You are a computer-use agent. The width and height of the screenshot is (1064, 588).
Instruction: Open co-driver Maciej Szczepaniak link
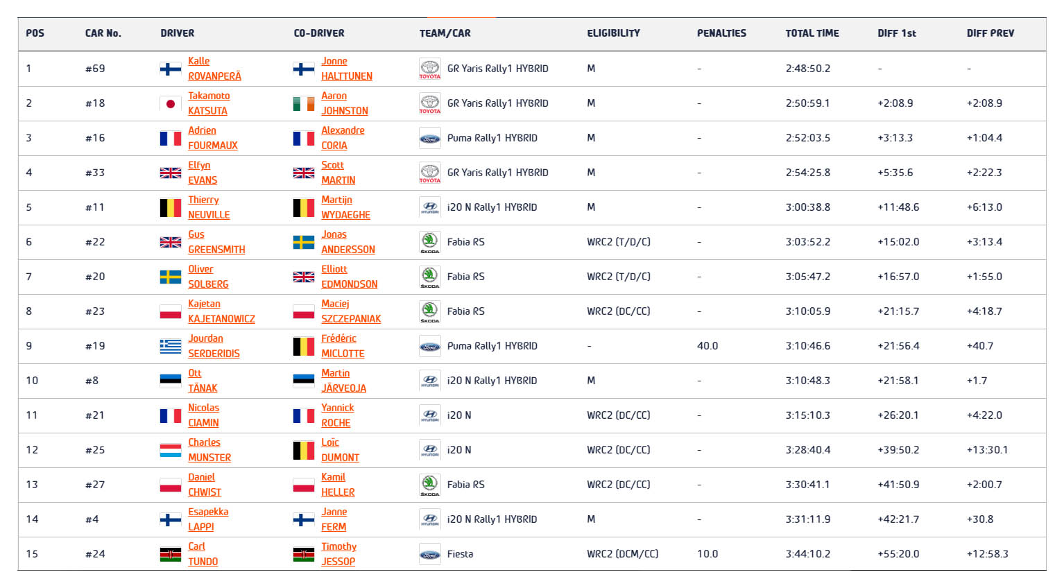pos(350,311)
